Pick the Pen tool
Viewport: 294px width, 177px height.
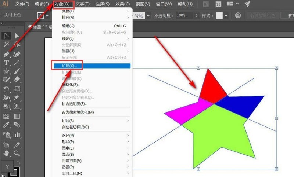click(x=6, y=54)
